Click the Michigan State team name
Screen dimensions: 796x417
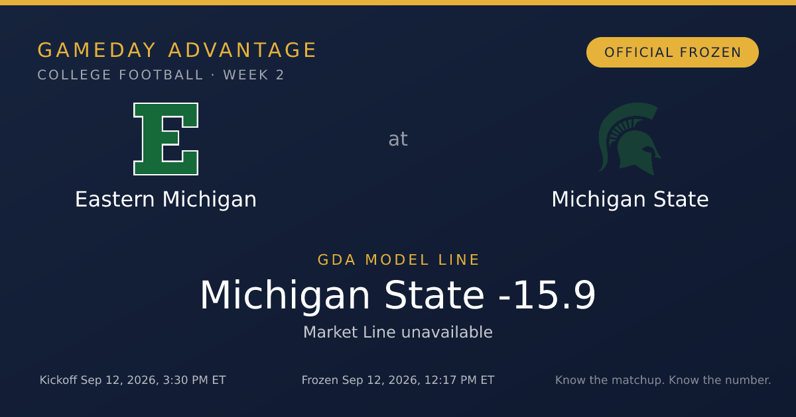click(x=630, y=199)
